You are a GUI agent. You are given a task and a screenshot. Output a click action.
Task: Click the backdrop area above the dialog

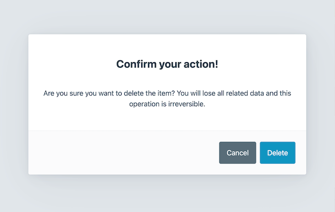pyautogui.click(x=167, y=16)
